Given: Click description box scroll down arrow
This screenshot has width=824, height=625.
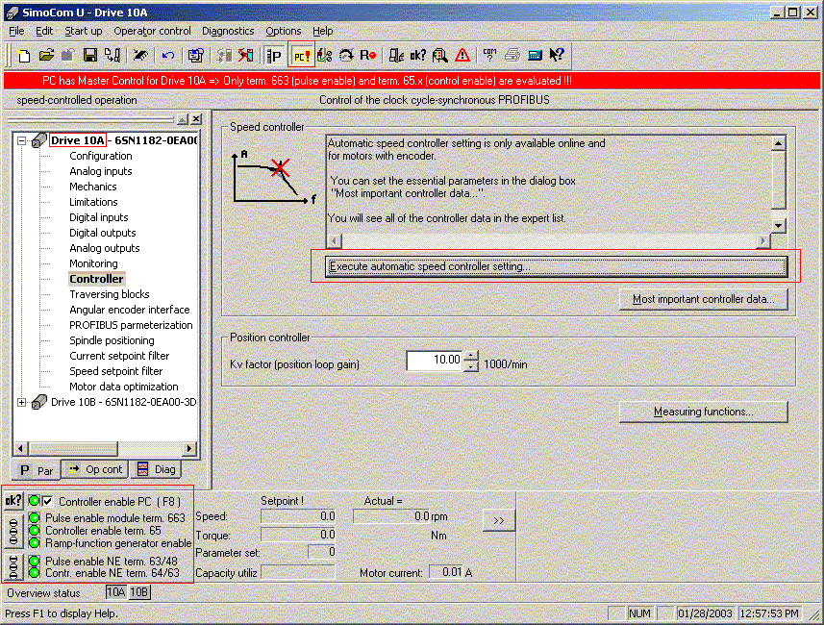Looking at the screenshot, I should (x=778, y=226).
